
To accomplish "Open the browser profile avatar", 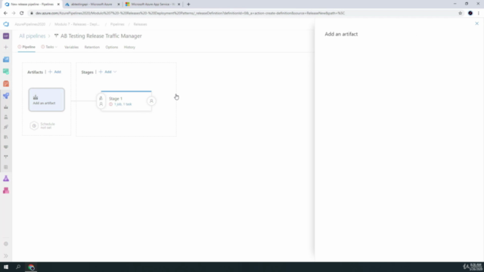I will point(470,13).
